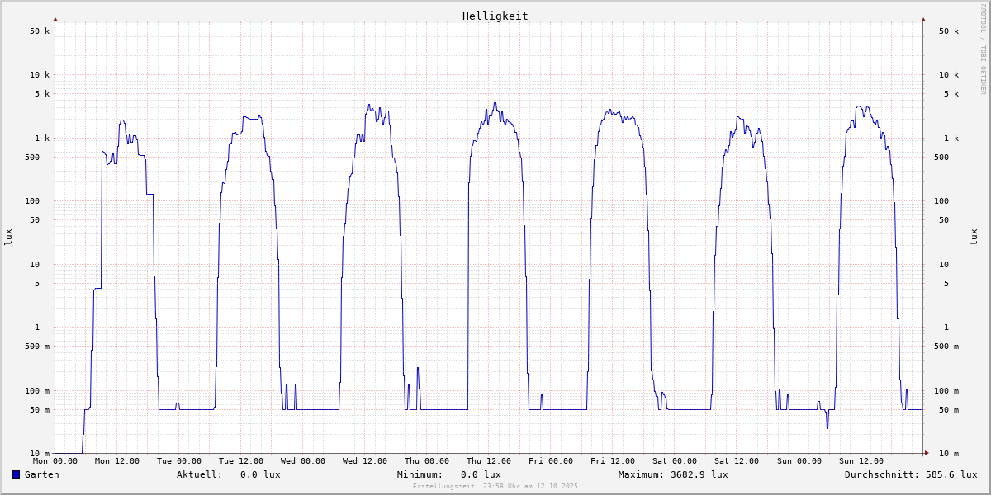991x495 pixels.
Task: Click the red arrow at the x-axis end
Action: 927,453
